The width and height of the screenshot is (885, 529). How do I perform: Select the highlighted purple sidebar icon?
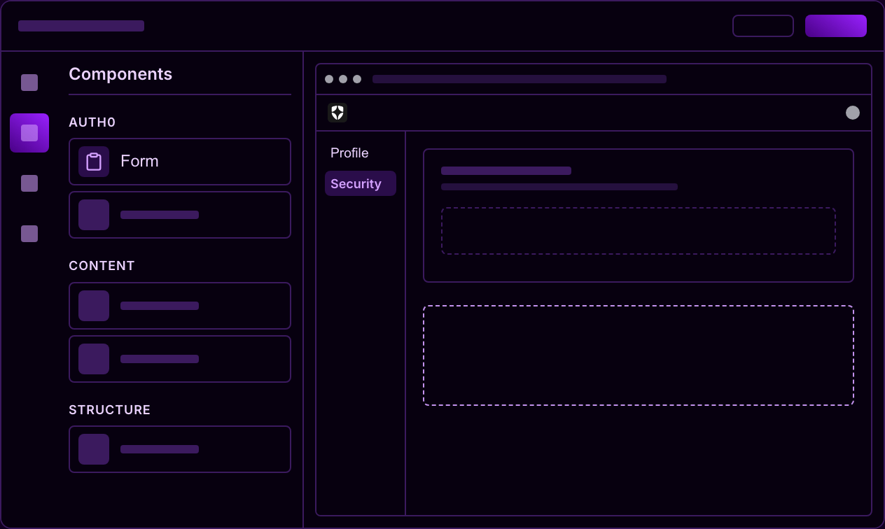(x=29, y=133)
